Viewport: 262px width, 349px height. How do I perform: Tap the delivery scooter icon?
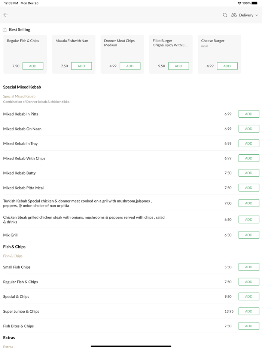[234, 15]
